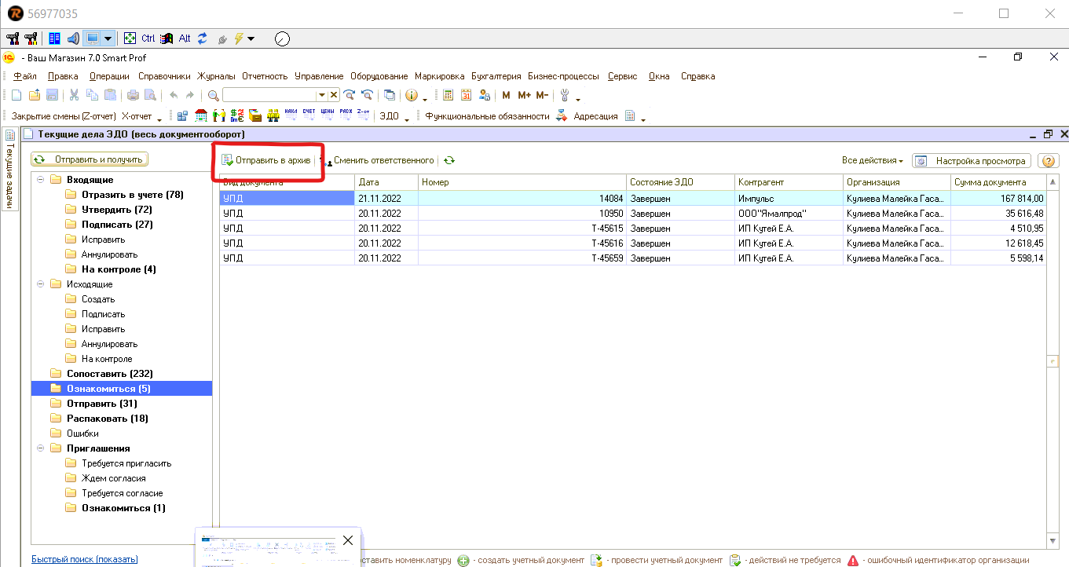This screenshot has height=567, width=1069.
Task: Expand the search field dropdown arrow
Action: click(321, 95)
